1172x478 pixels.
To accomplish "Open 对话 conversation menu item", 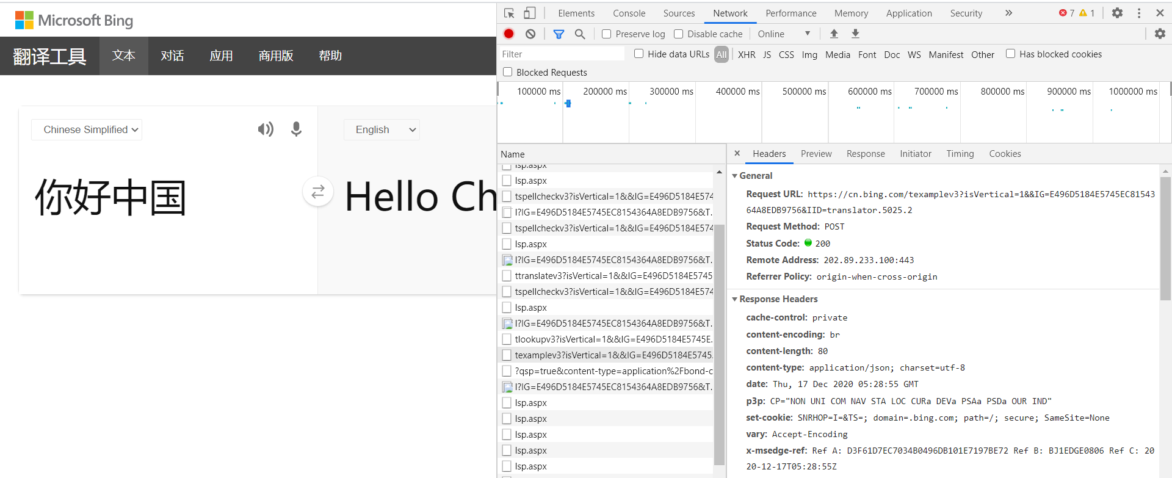I will click(x=172, y=56).
